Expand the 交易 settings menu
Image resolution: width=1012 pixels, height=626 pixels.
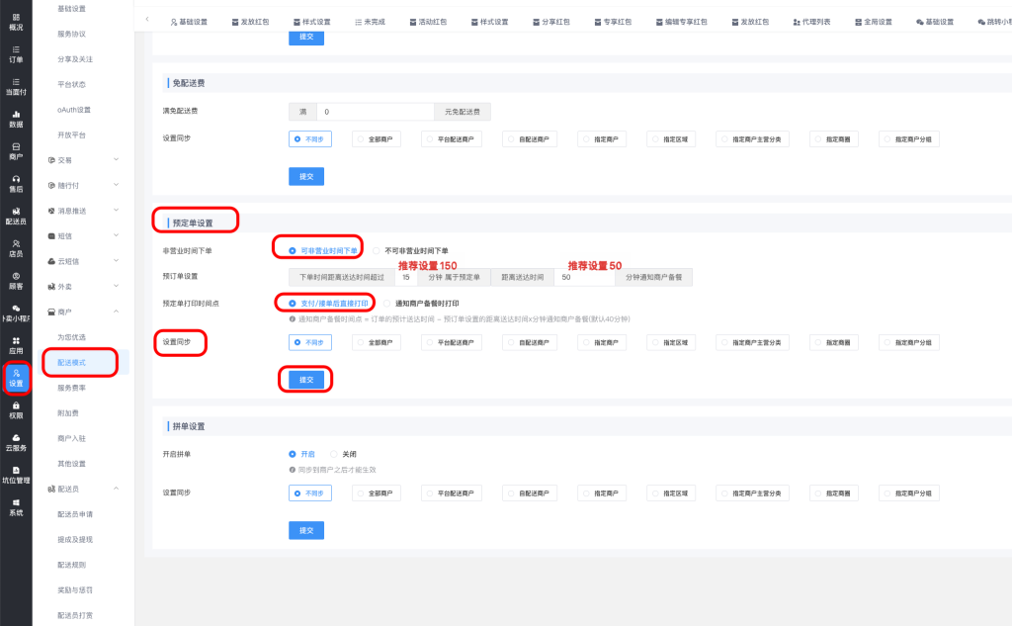pos(84,160)
